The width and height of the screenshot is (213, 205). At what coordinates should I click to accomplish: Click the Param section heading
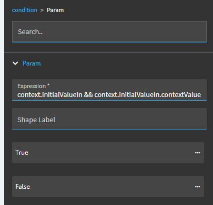(x=32, y=63)
